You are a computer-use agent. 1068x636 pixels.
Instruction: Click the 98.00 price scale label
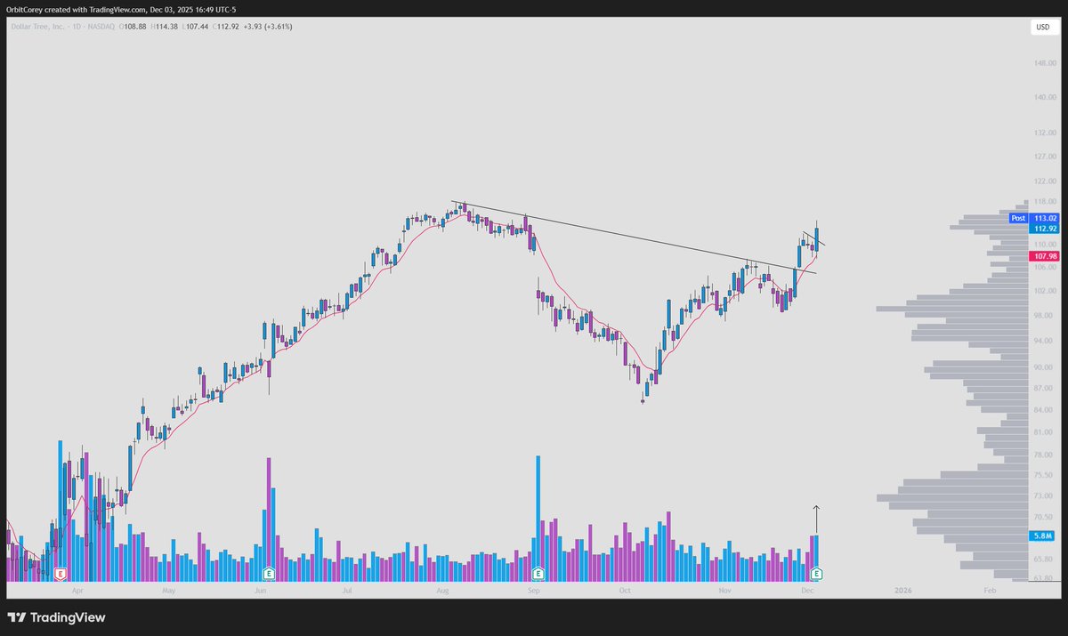coord(1045,316)
